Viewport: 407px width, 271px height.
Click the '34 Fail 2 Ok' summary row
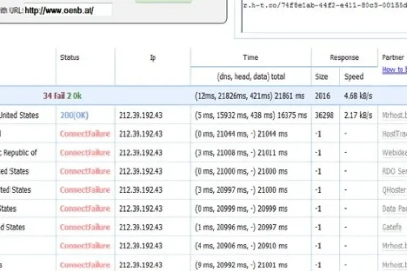pyautogui.click(x=62, y=96)
